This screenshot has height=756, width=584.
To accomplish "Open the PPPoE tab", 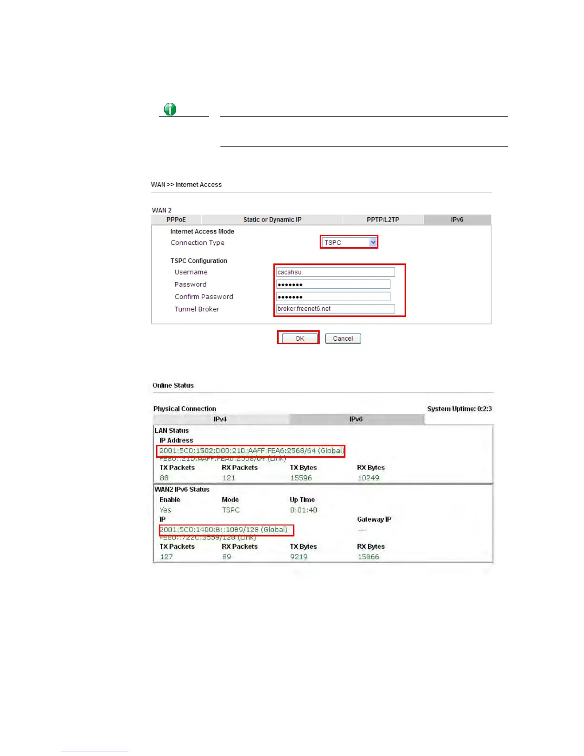I will click(x=176, y=220).
